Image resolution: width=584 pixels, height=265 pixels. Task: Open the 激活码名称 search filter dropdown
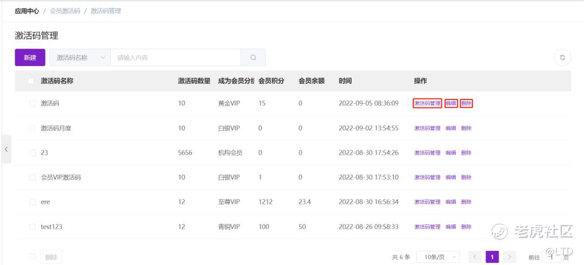click(80, 57)
